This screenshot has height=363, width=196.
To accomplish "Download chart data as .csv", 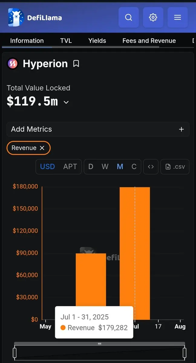I will 175,167.
